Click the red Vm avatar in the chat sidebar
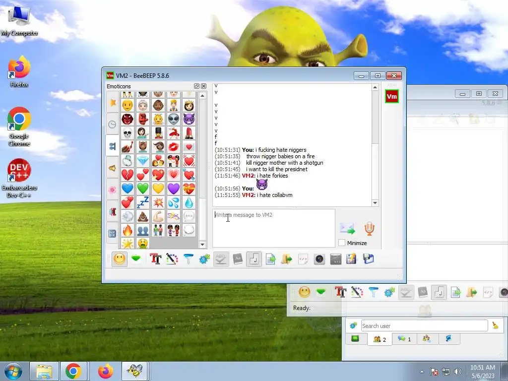 coord(392,96)
